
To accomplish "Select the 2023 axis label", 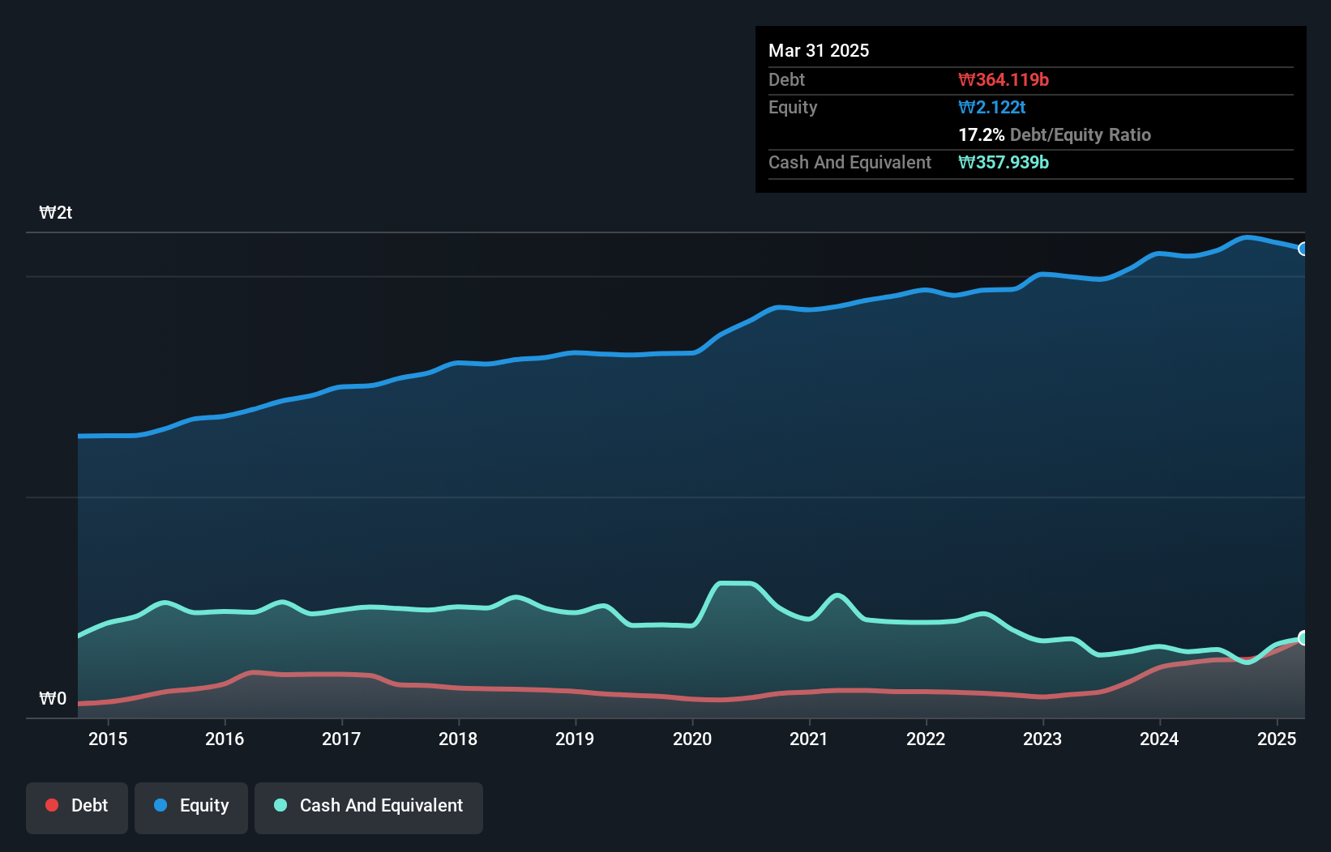I will click(x=1042, y=739).
